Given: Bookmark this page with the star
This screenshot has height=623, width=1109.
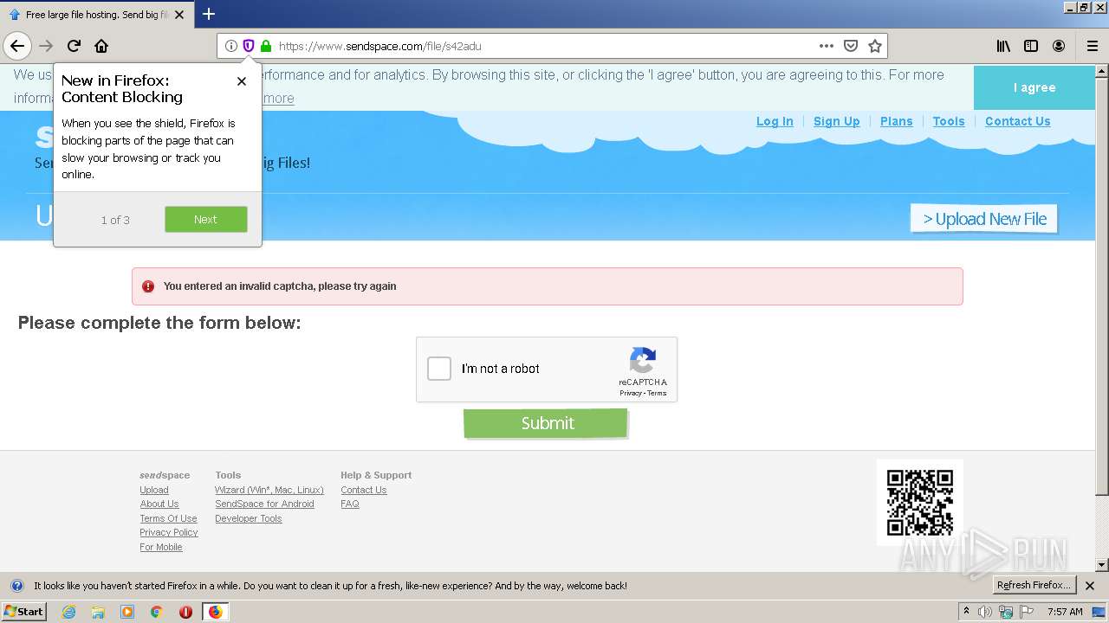Looking at the screenshot, I should click(875, 46).
